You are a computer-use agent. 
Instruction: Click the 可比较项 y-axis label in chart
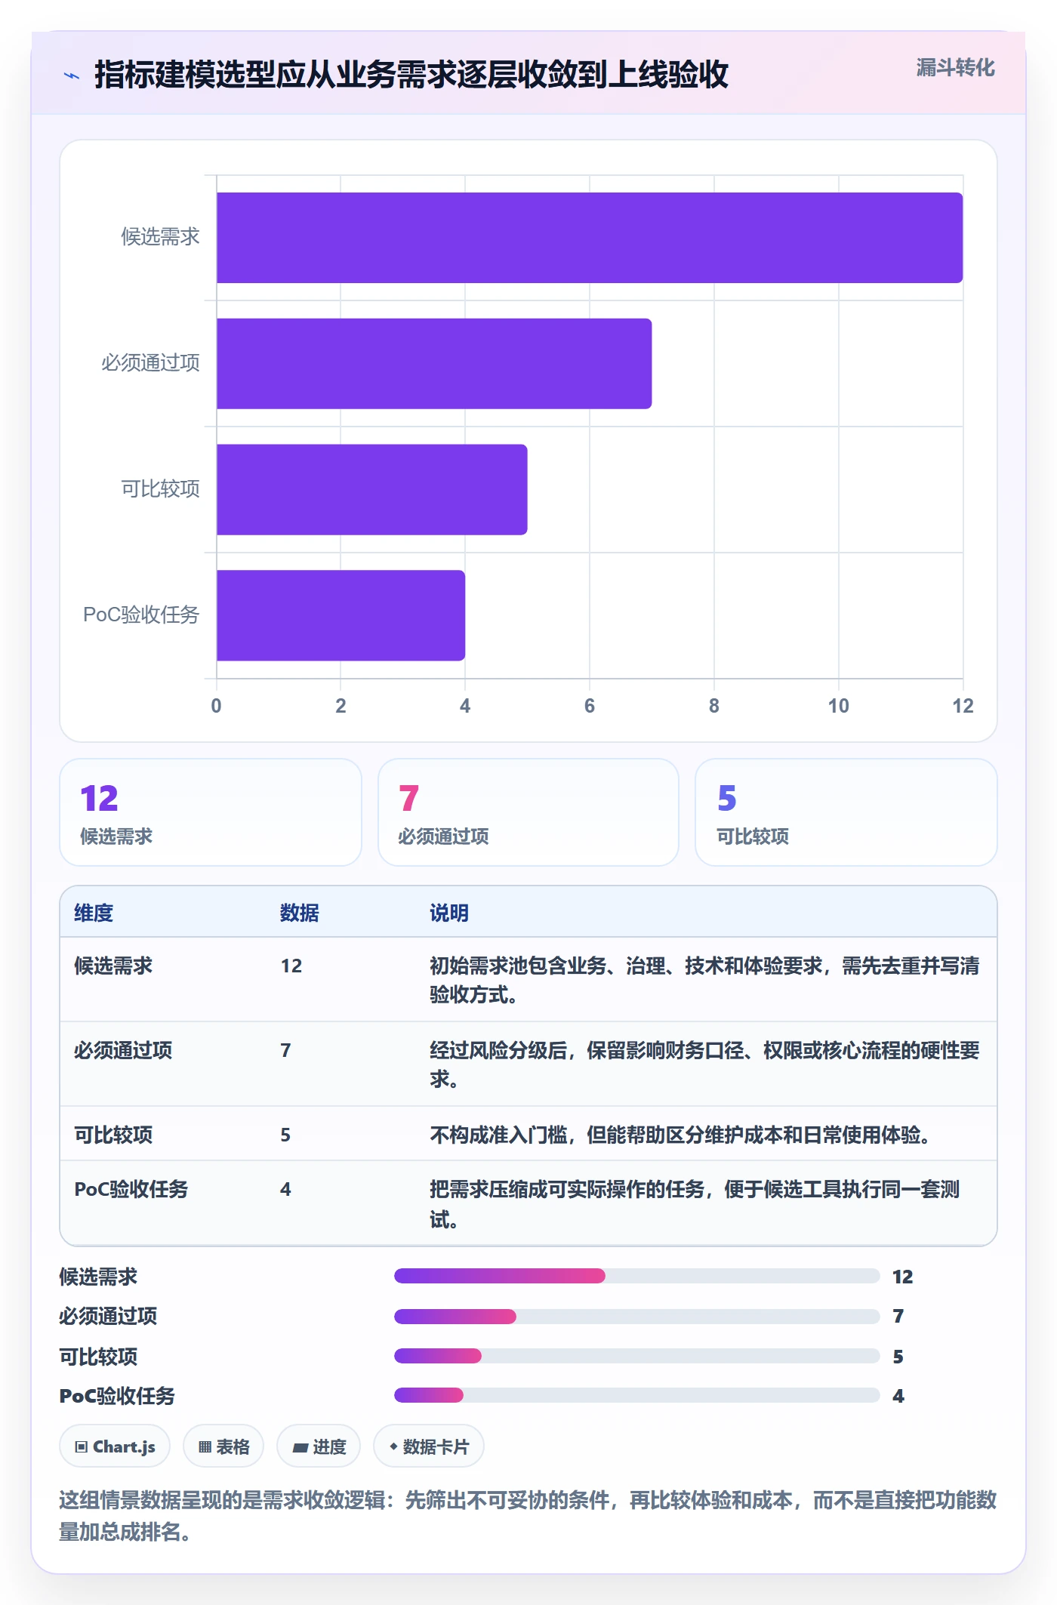160,489
